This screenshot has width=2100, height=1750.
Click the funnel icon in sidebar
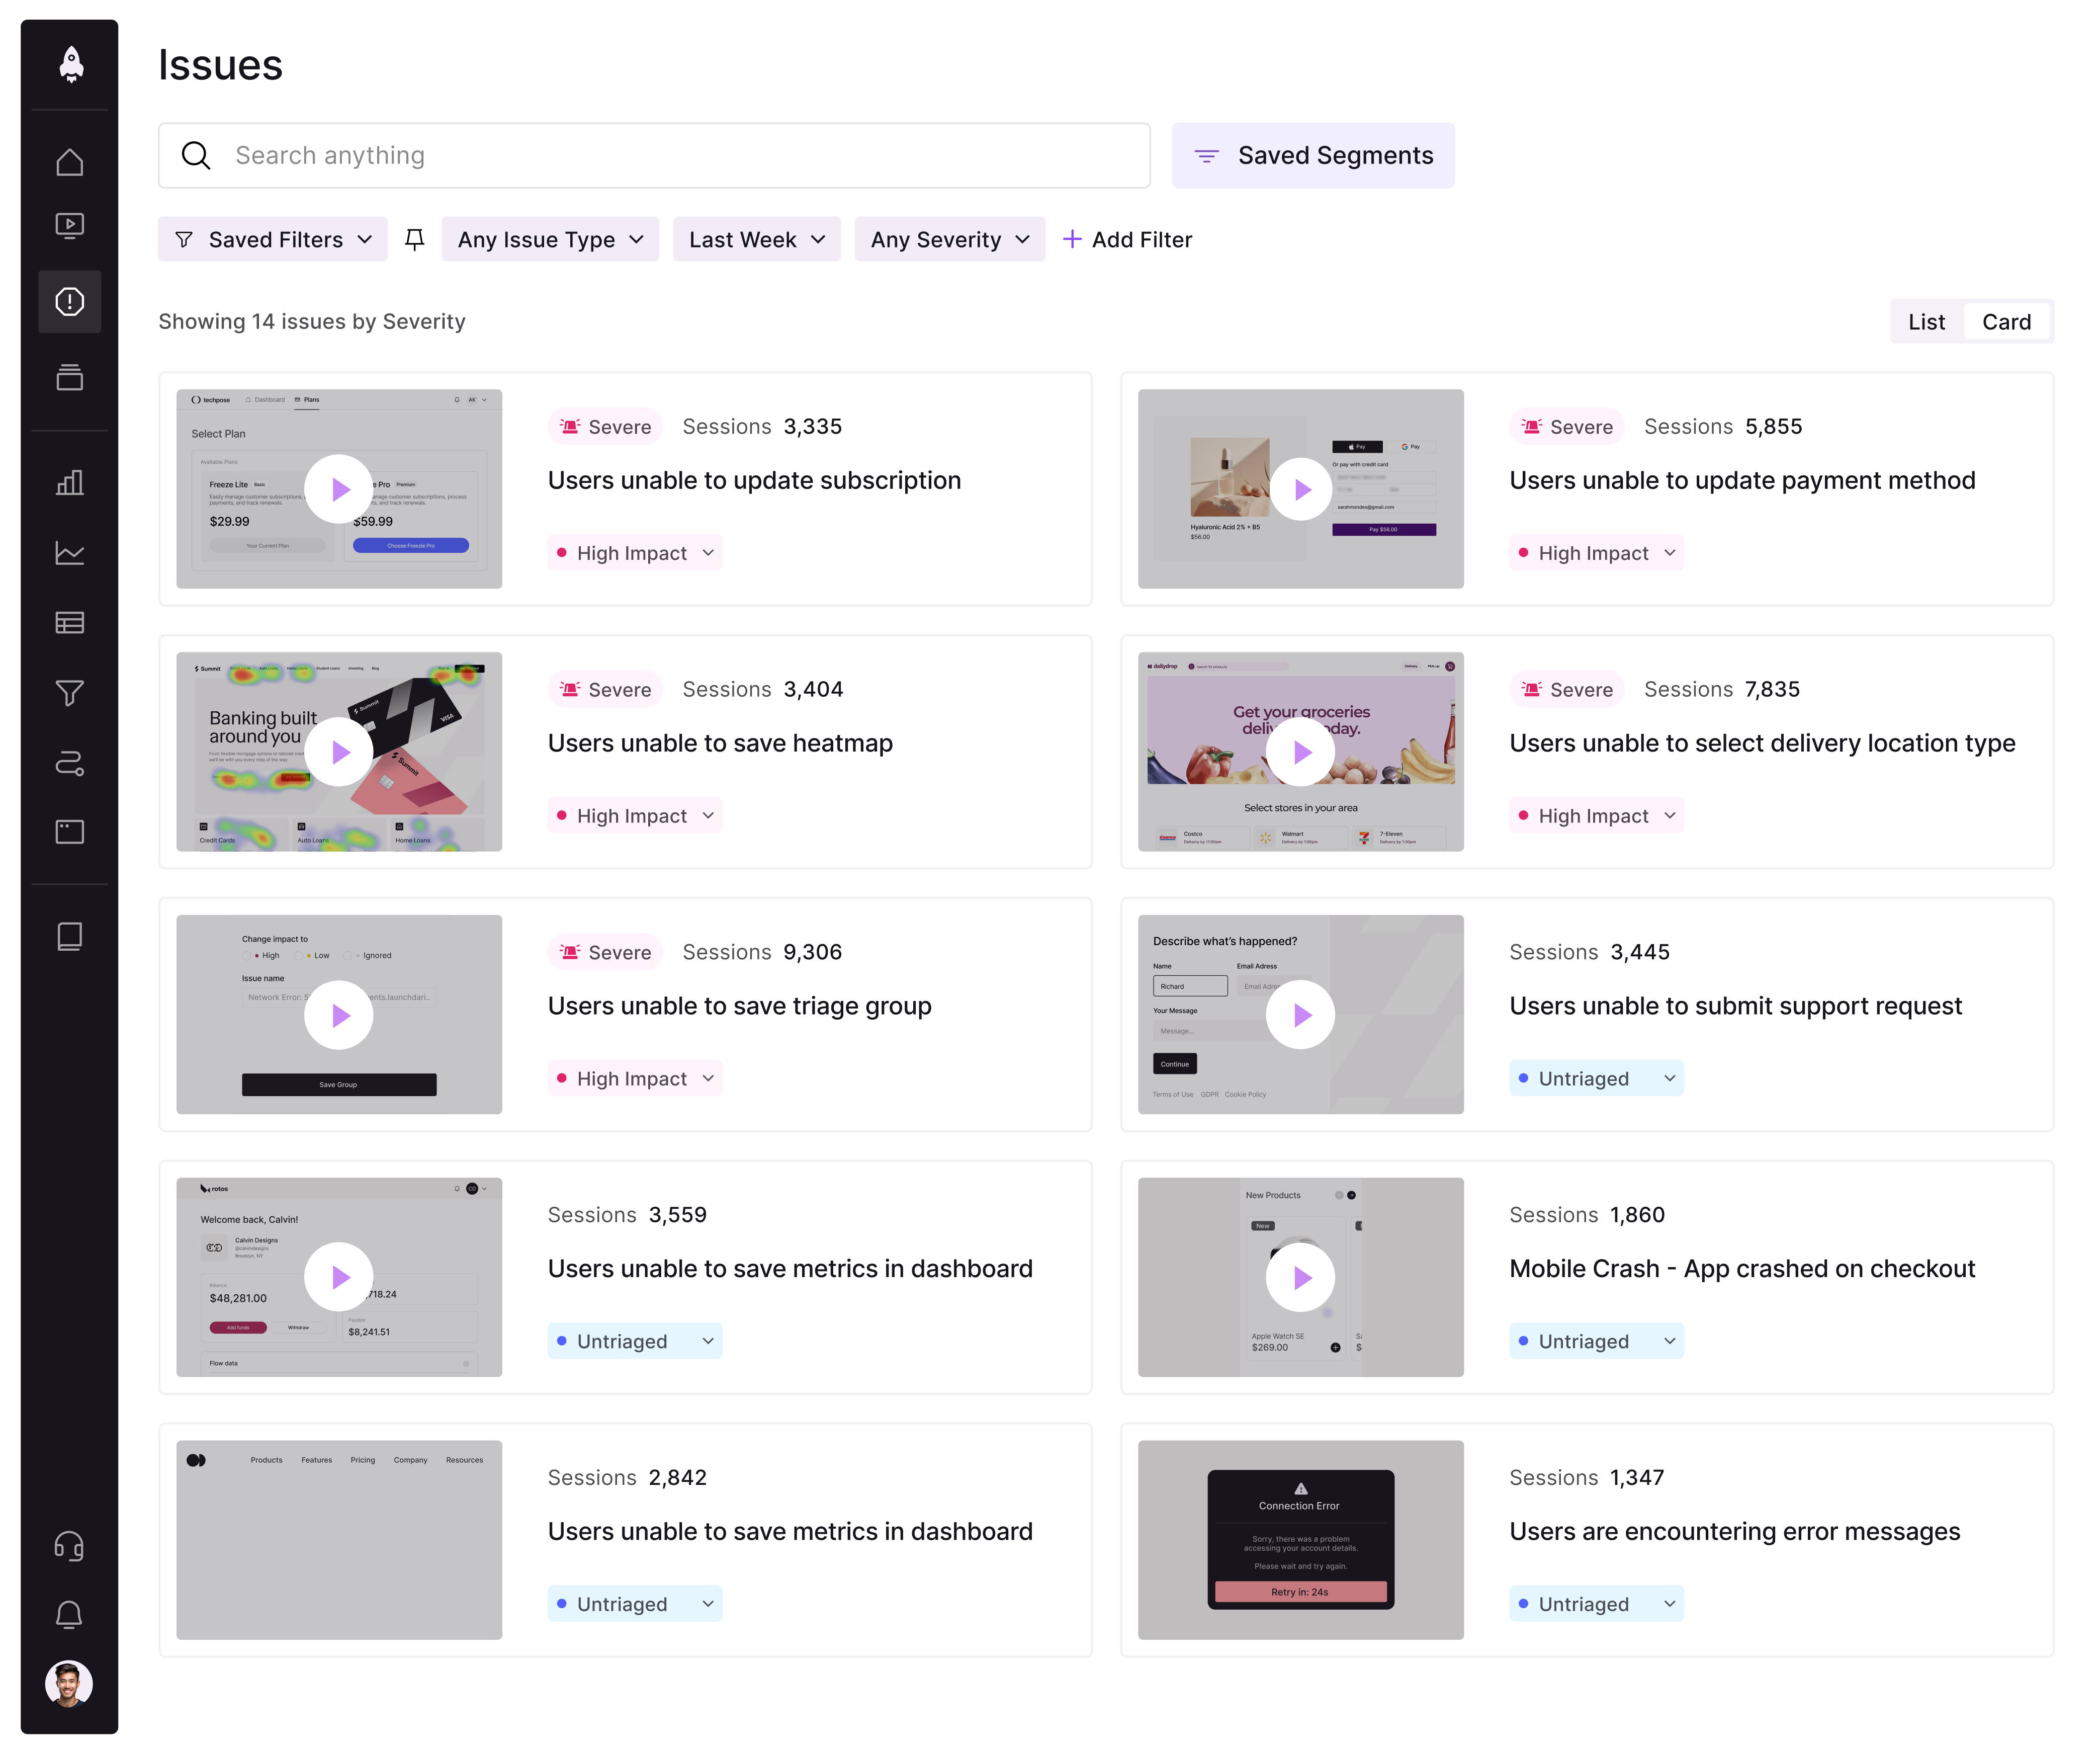click(x=69, y=692)
